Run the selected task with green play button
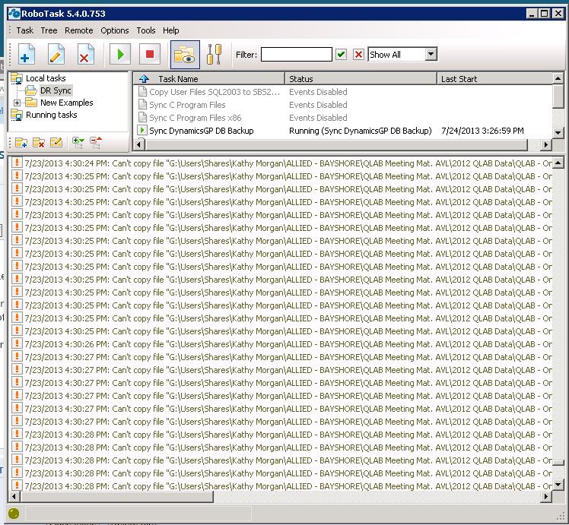Viewport: 569px width, 525px height. pos(120,55)
